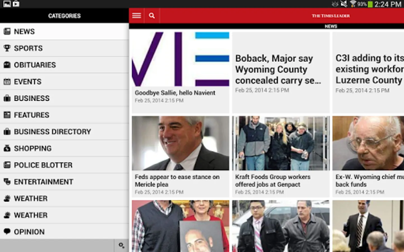Choose the Business Directory category
The height and width of the screenshot is (252, 404).
(64, 132)
